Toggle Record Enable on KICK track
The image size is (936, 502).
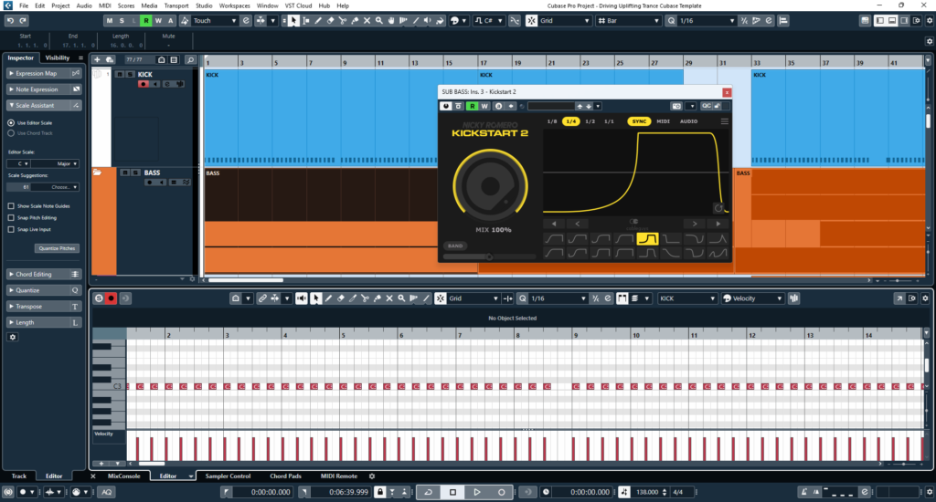(143, 84)
